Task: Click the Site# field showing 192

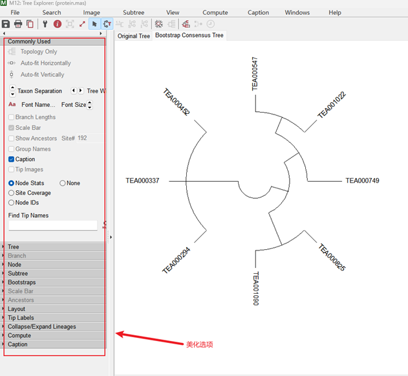Action: tap(90, 138)
